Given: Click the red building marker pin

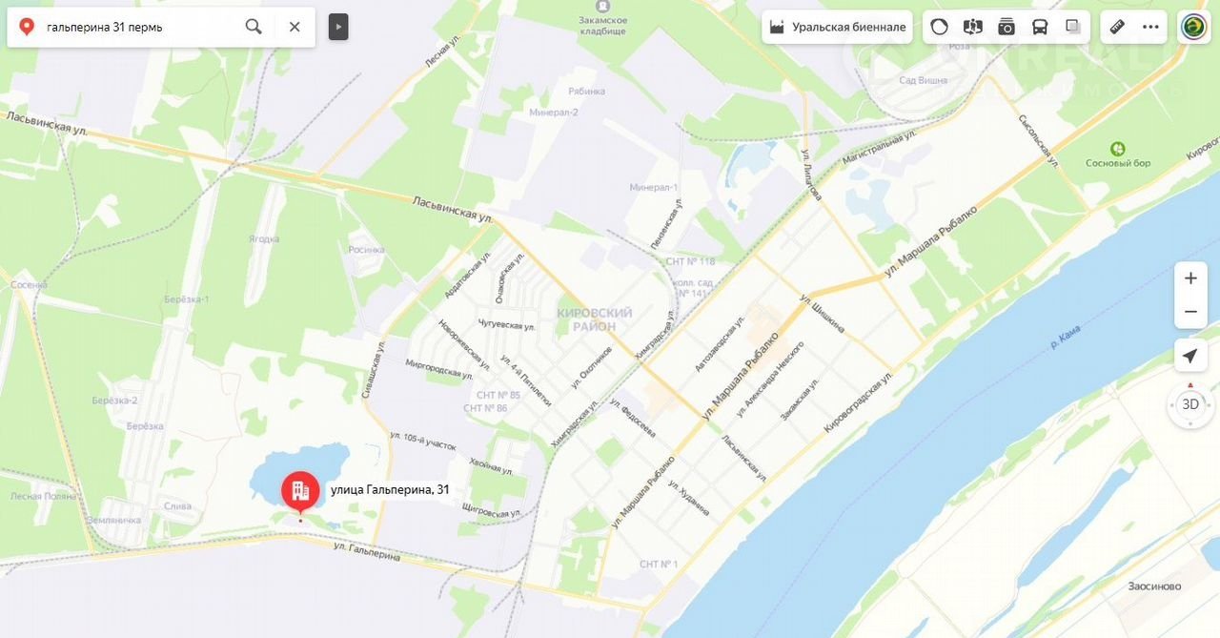Looking at the screenshot, I should pyautogui.click(x=300, y=492).
